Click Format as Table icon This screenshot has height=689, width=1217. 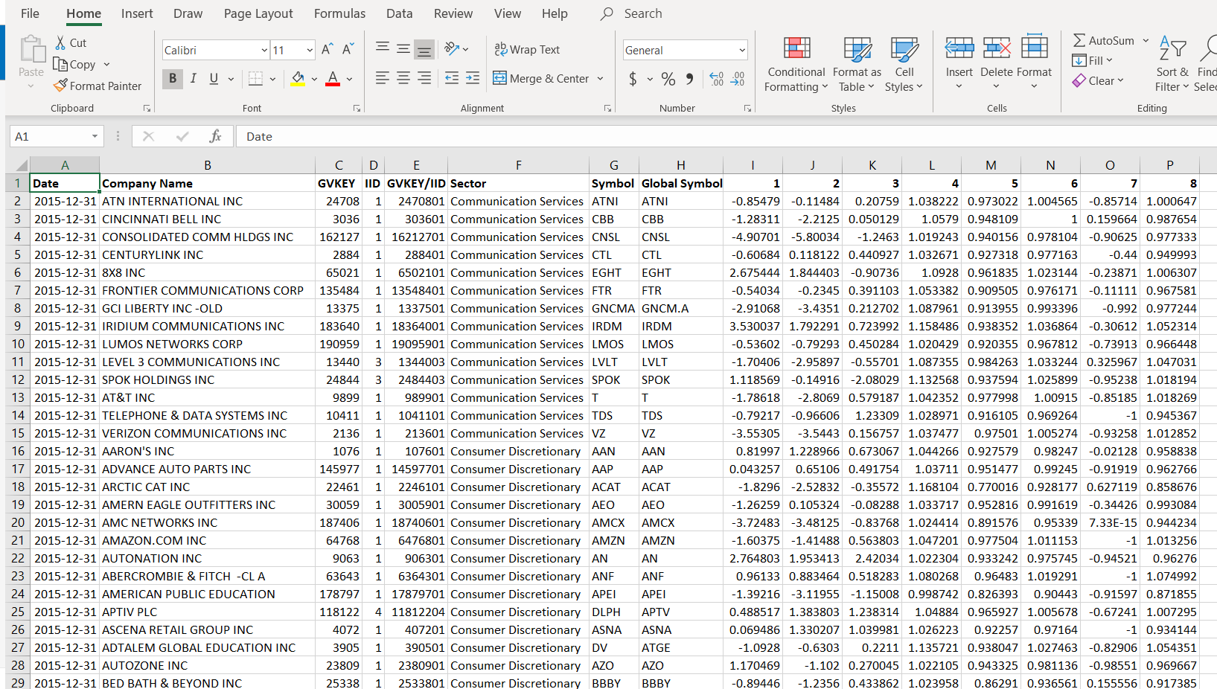pos(857,48)
